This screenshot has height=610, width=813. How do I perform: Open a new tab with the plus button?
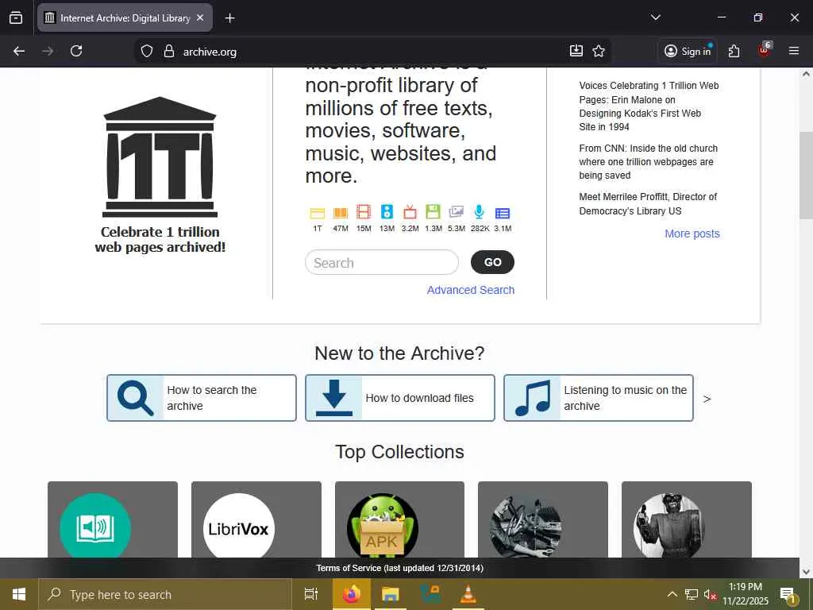229,18
